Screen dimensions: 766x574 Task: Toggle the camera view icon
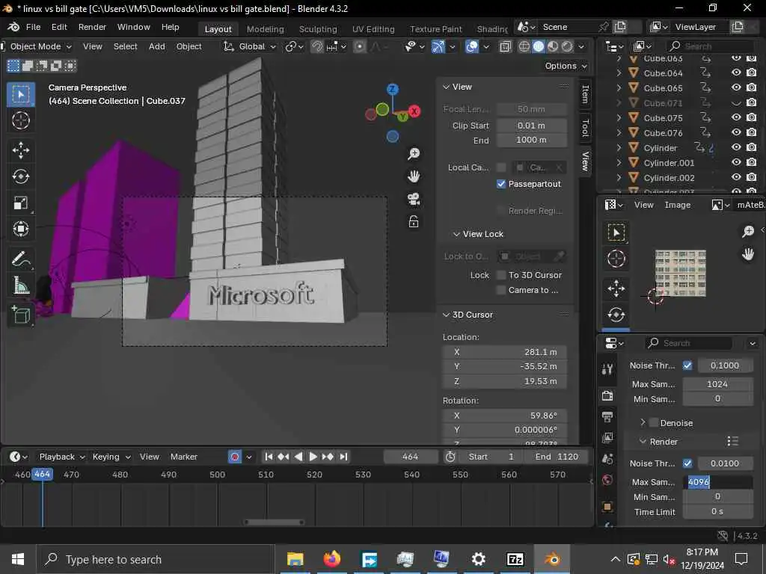tap(413, 199)
